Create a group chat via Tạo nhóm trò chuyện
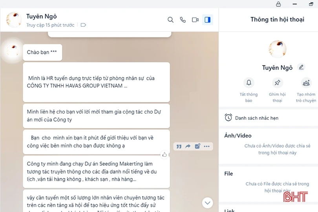 tap(306, 83)
